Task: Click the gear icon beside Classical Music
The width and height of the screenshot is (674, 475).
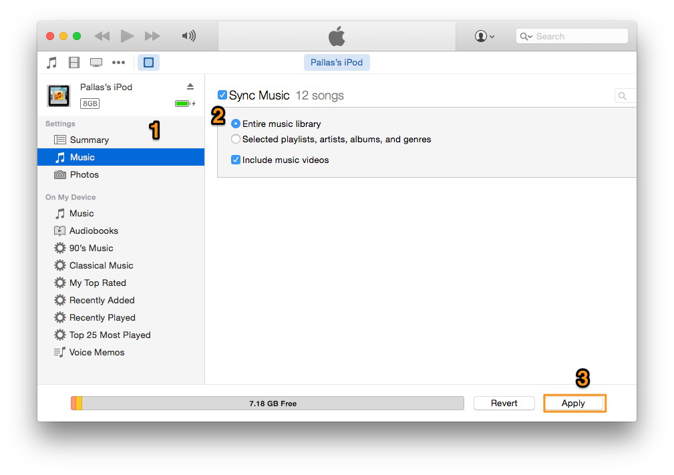Action: click(59, 265)
